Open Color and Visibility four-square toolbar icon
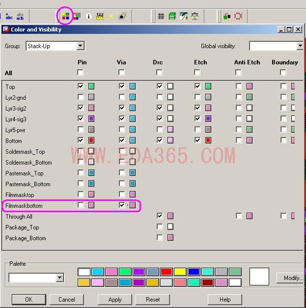The height and width of the screenshot is (308, 306). pos(66,16)
